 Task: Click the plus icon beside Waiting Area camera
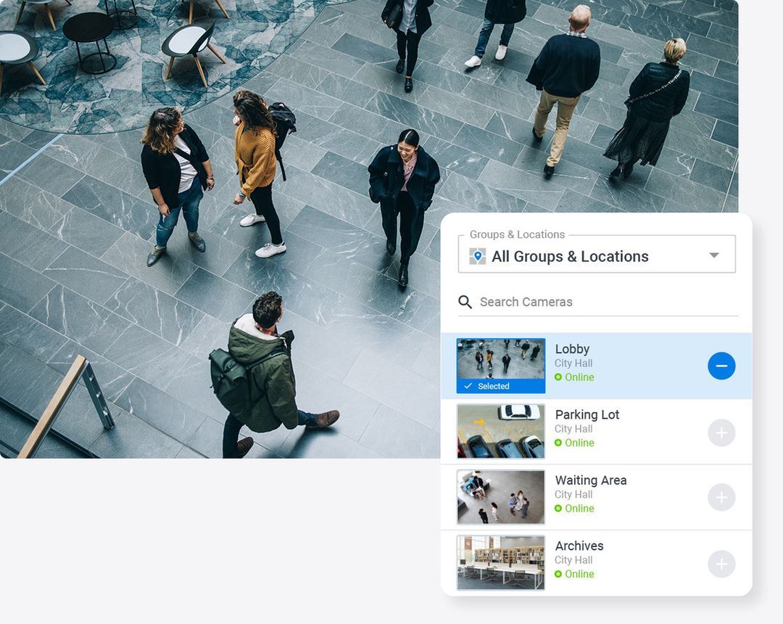point(721,497)
